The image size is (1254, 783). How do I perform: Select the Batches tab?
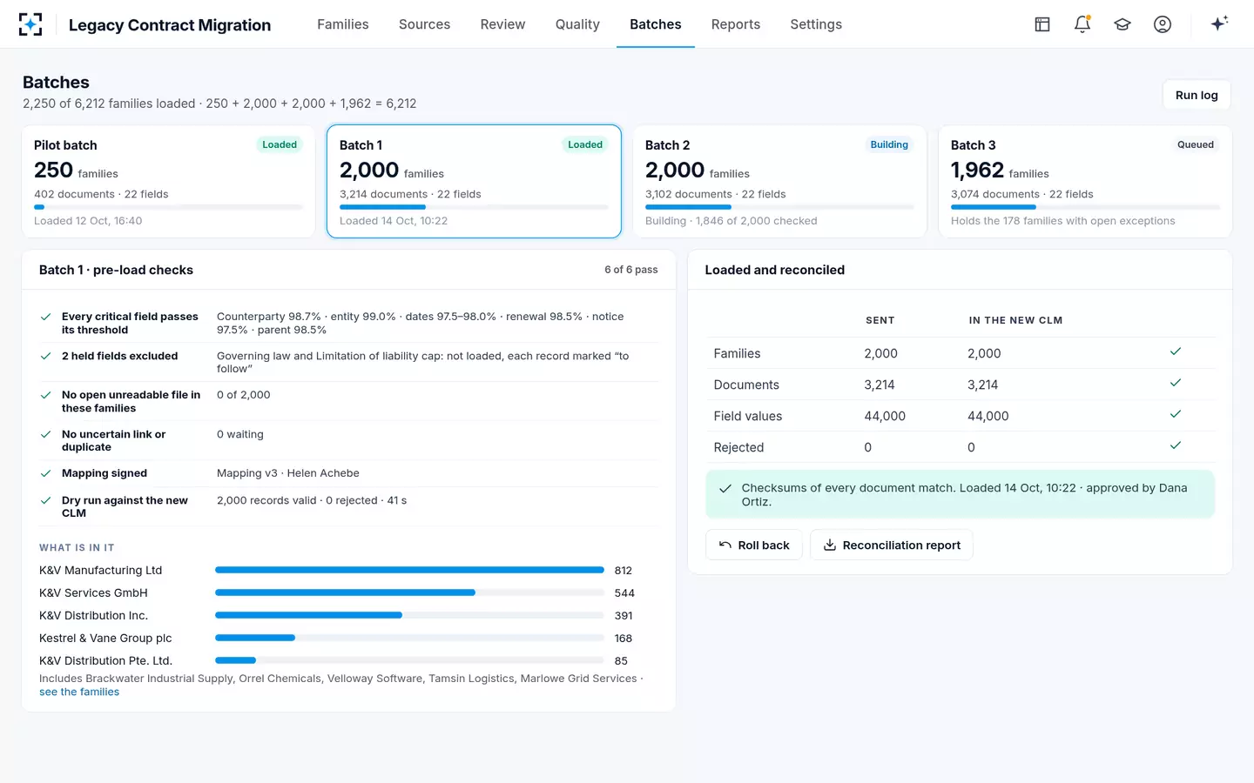tap(656, 24)
